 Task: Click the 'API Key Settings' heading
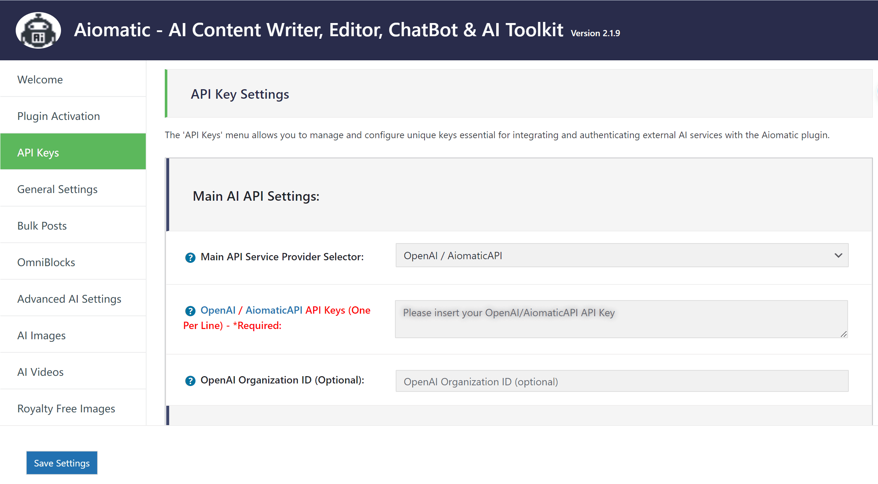pyautogui.click(x=240, y=94)
